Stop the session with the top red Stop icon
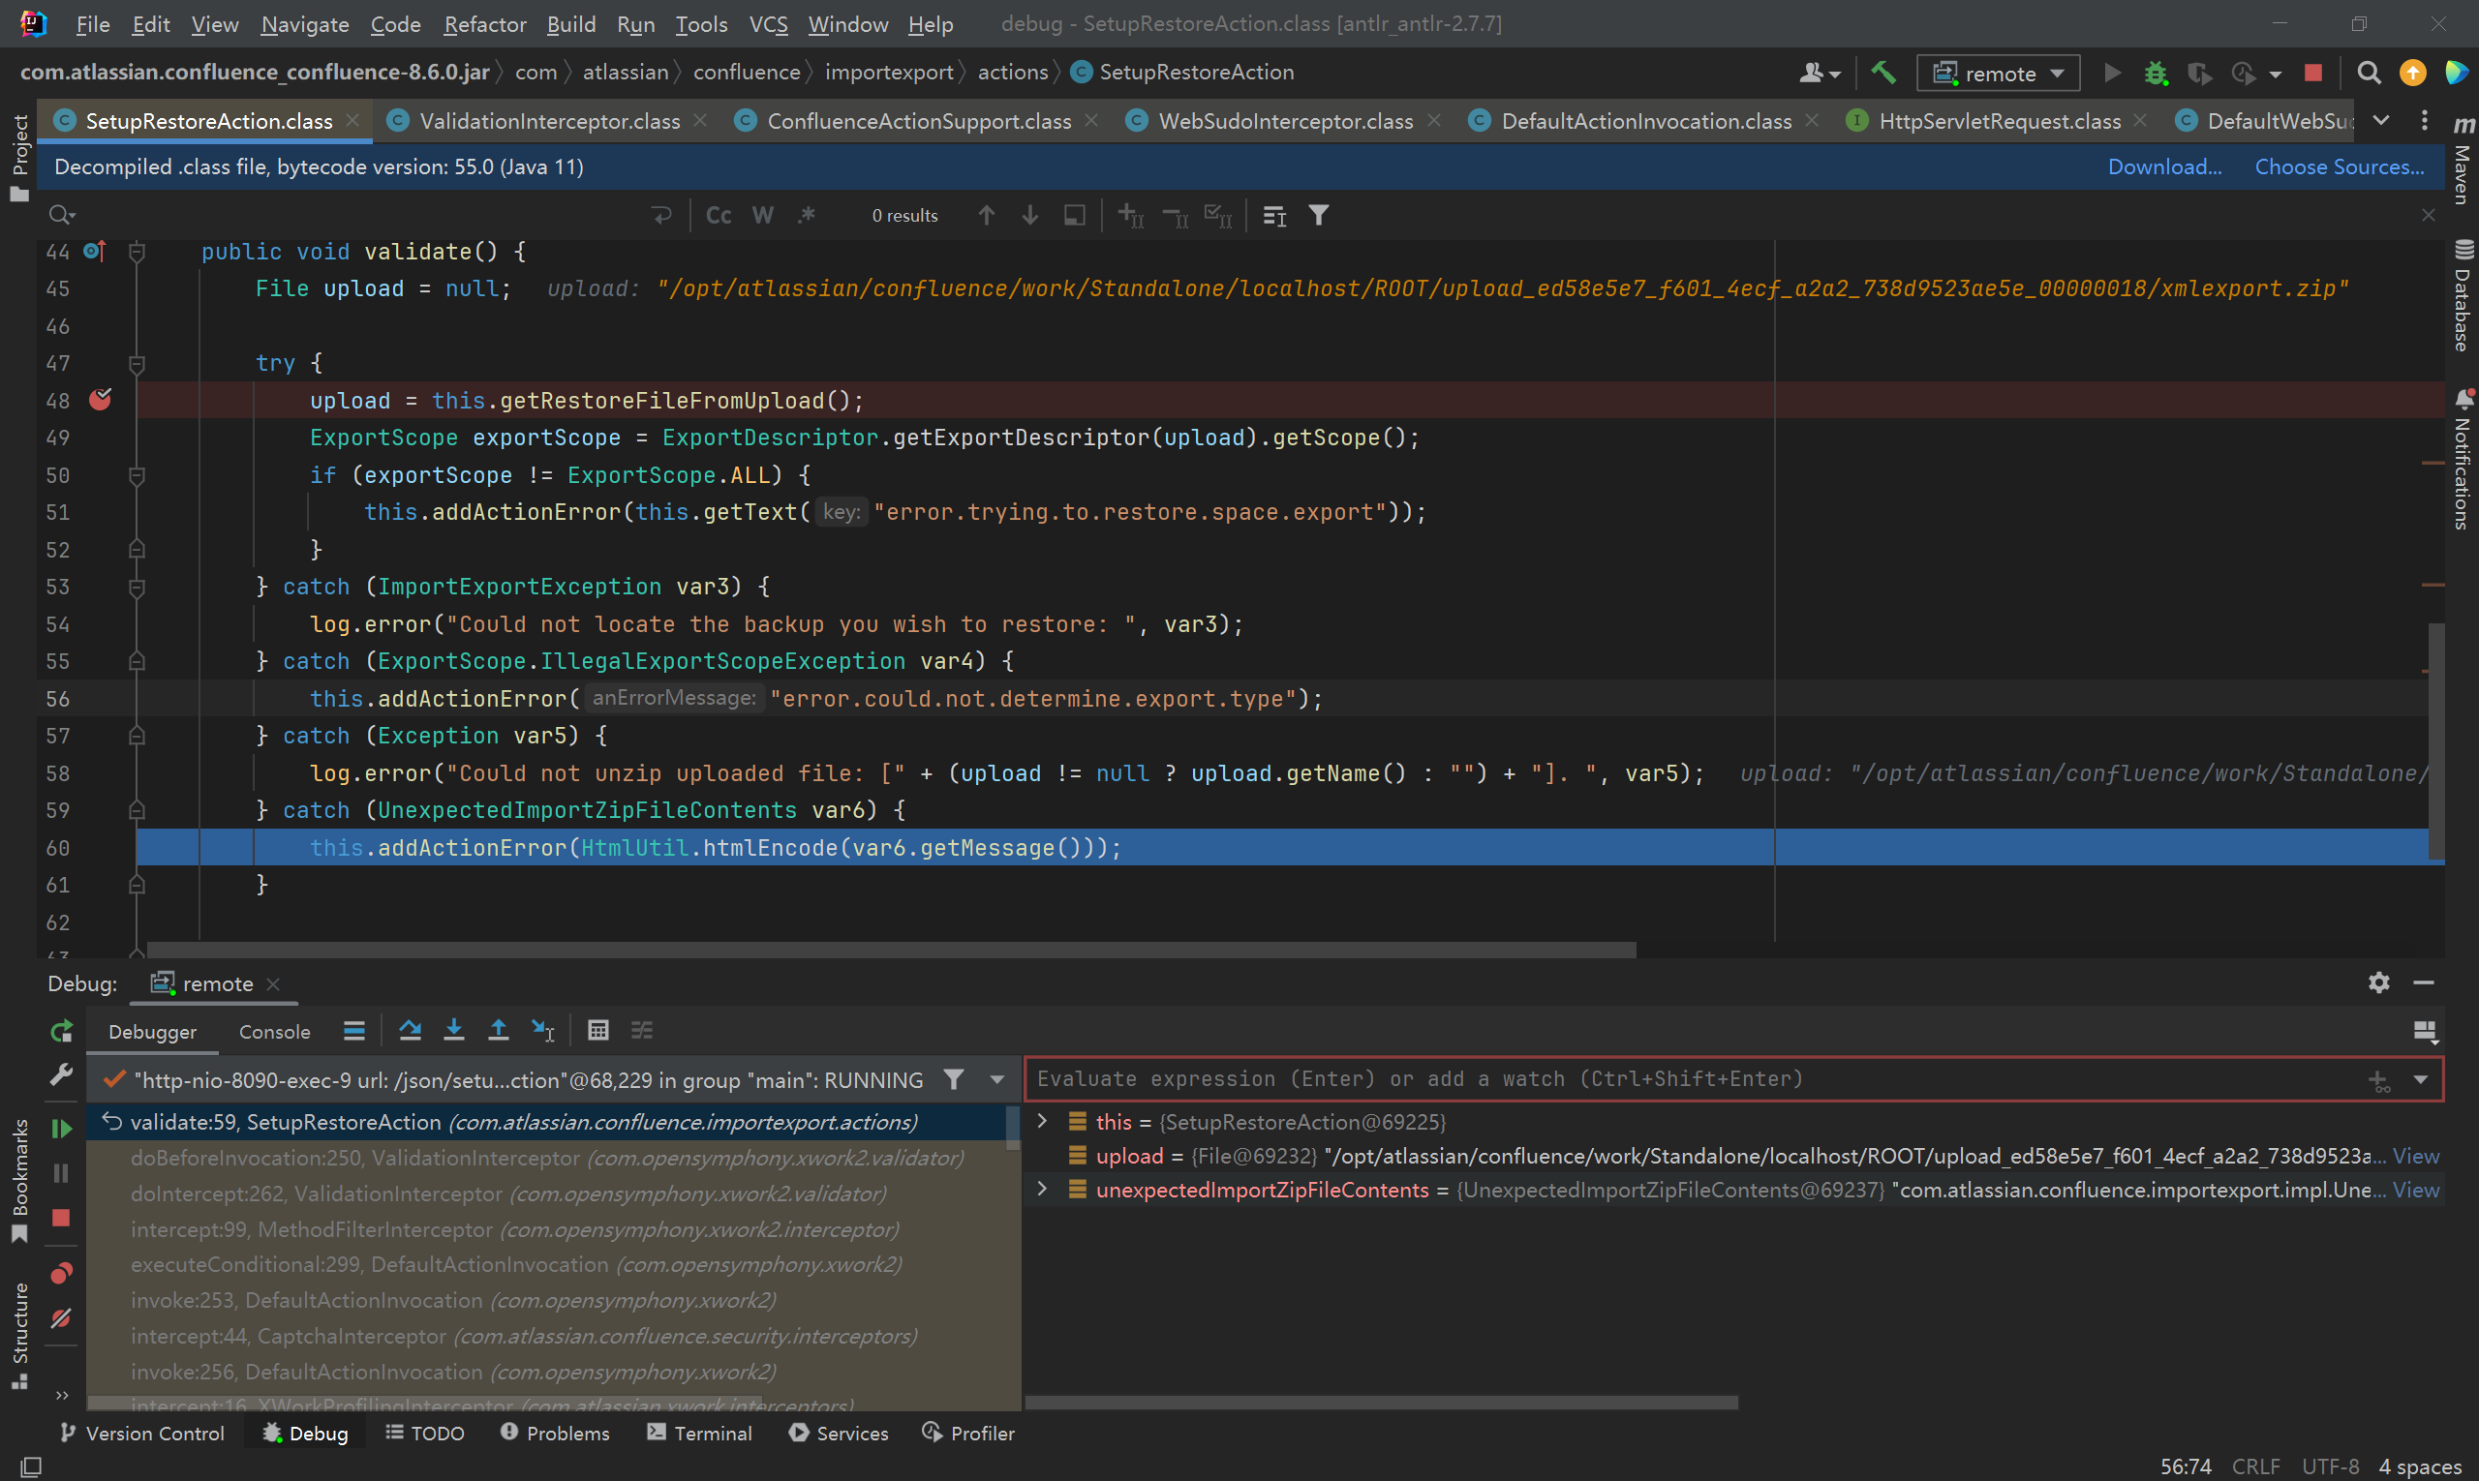Image resolution: width=2479 pixels, height=1481 pixels. [x=2313, y=73]
